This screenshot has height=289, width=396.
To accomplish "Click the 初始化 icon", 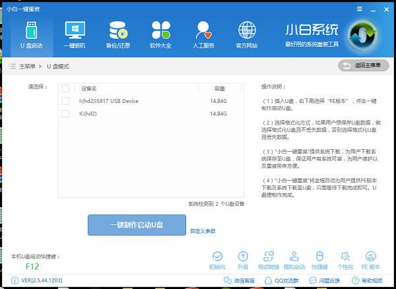I will [217, 257].
